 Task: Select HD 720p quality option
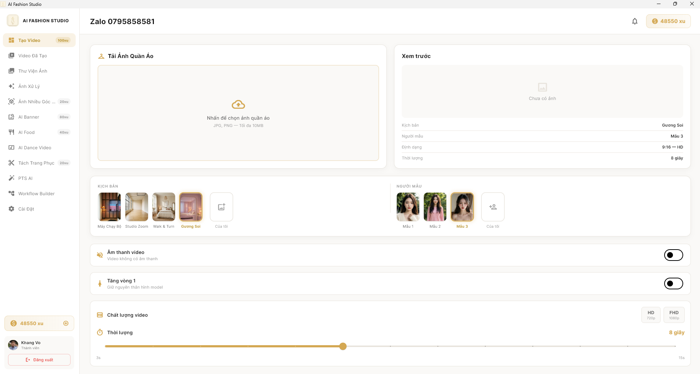click(651, 315)
